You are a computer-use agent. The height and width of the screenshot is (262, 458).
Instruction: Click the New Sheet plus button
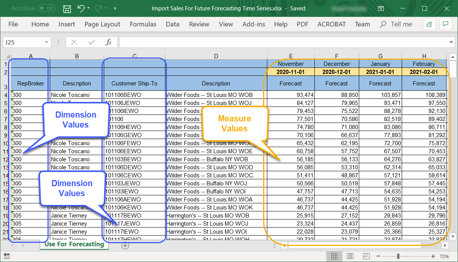(125, 246)
